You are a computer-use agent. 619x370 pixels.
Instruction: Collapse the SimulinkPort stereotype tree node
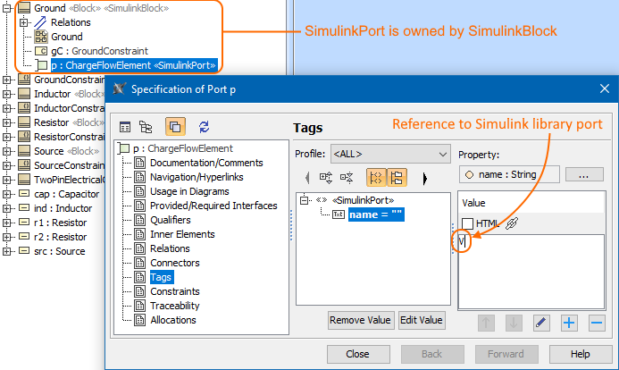tap(305, 199)
